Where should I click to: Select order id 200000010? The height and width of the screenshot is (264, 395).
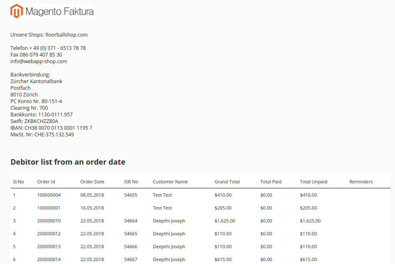(49, 221)
